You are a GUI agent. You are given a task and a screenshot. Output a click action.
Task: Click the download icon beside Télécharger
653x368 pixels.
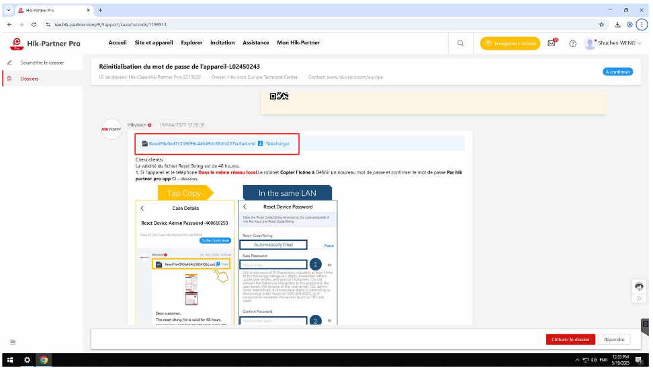[x=260, y=143]
